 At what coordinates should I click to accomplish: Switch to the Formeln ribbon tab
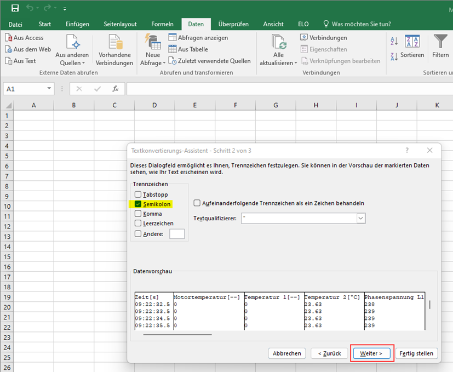click(162, 24)
